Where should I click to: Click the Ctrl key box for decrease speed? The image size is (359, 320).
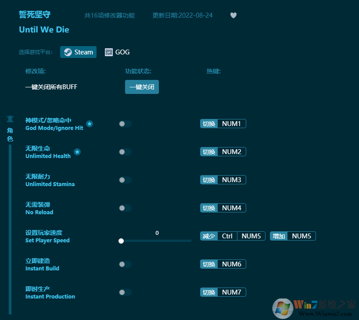click(x=227, y=236)
